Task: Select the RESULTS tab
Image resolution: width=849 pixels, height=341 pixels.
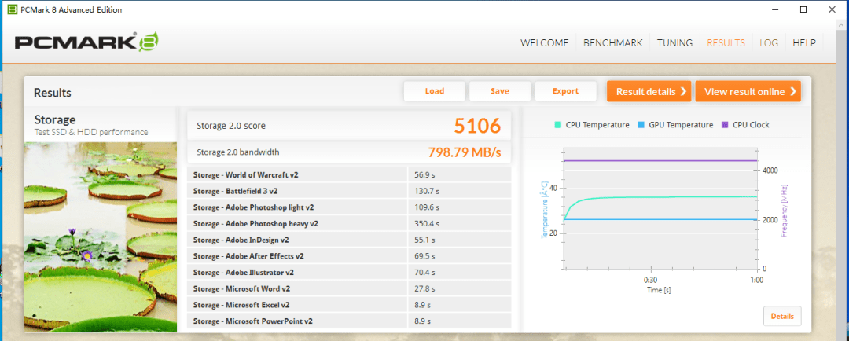Action: [726, 43]
